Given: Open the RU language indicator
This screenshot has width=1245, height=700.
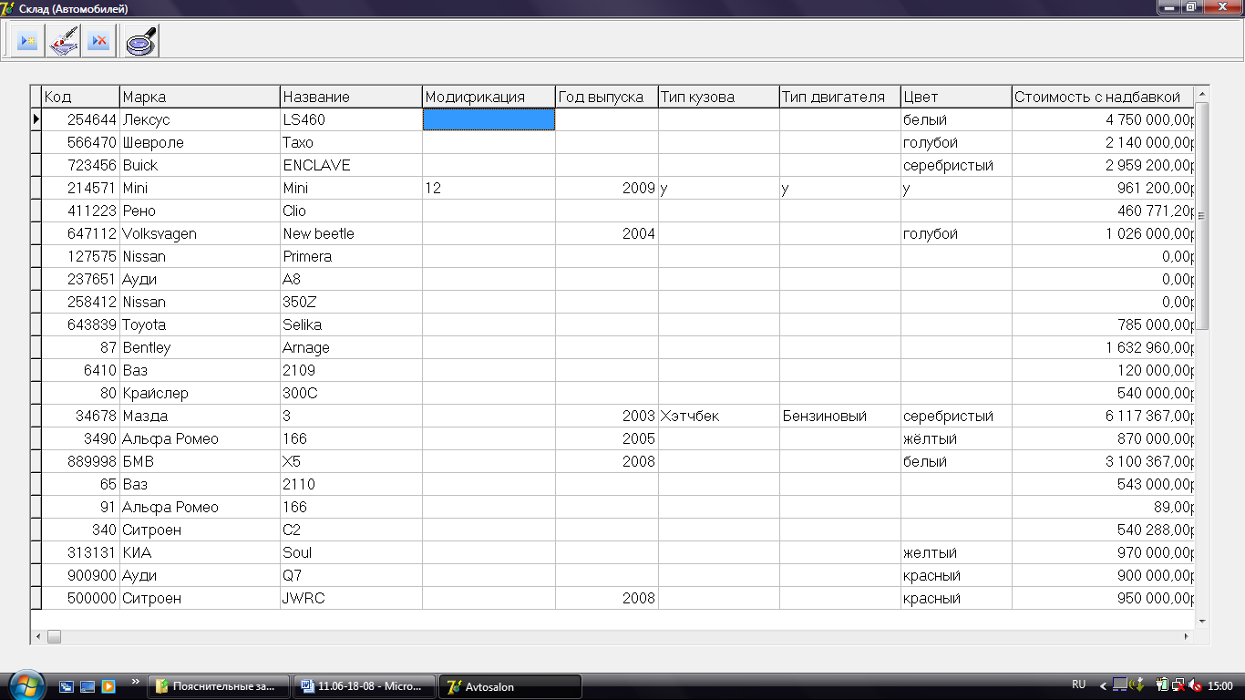Looking at the screenshot, I should coord(1079,685).
